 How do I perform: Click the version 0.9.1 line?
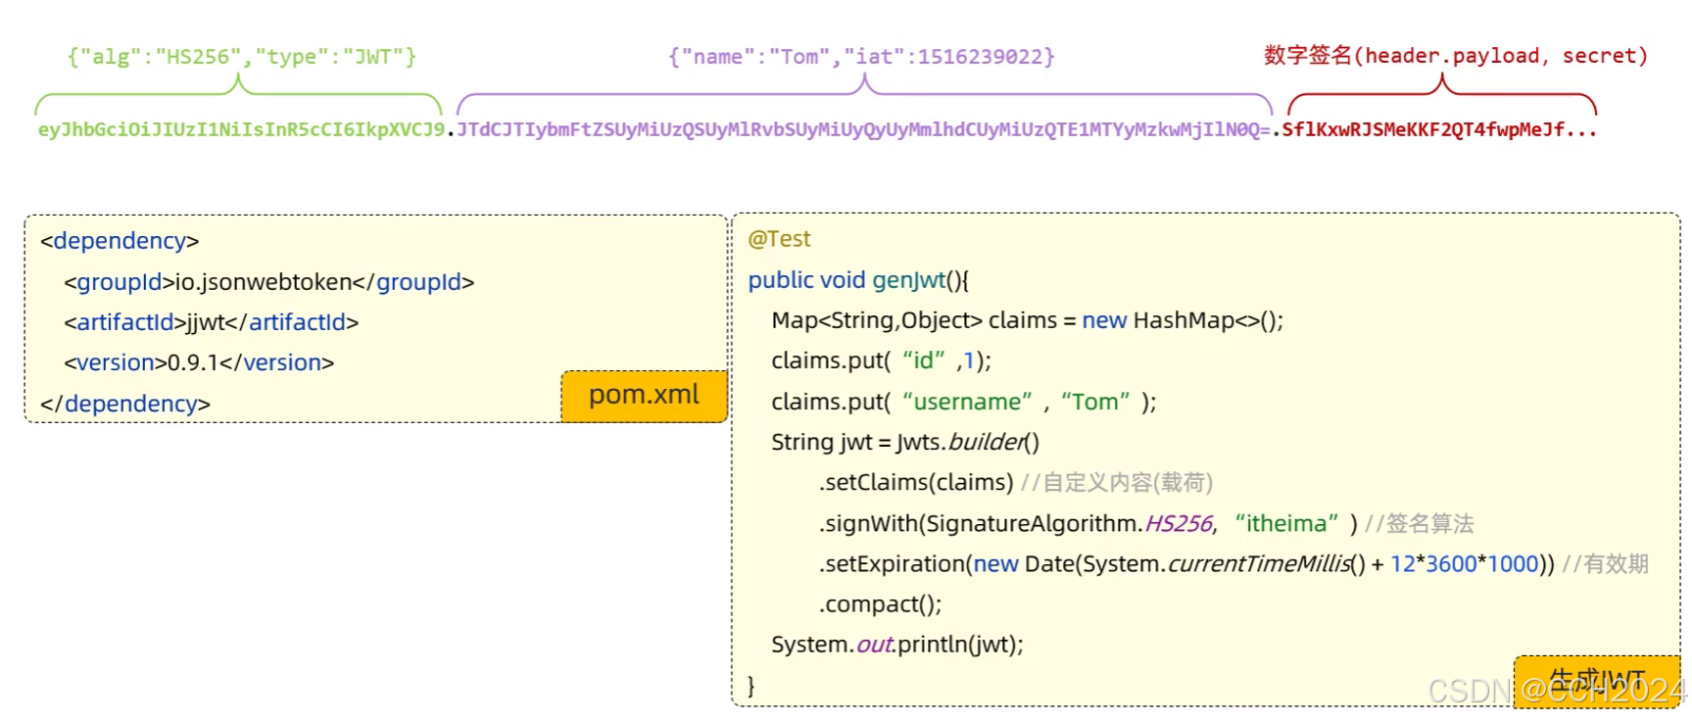tap(199, 362)
